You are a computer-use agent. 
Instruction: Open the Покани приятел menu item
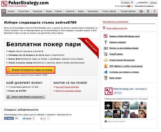(128, 11)
